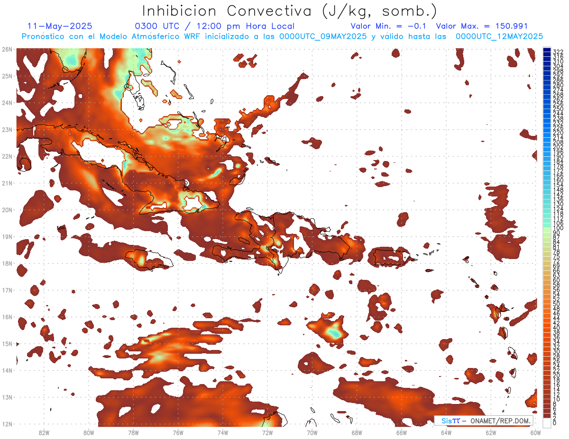The height and width of the screenshot is (439, 569).
Task: Click the colorbar value label 50
Action: coord(557,304)
